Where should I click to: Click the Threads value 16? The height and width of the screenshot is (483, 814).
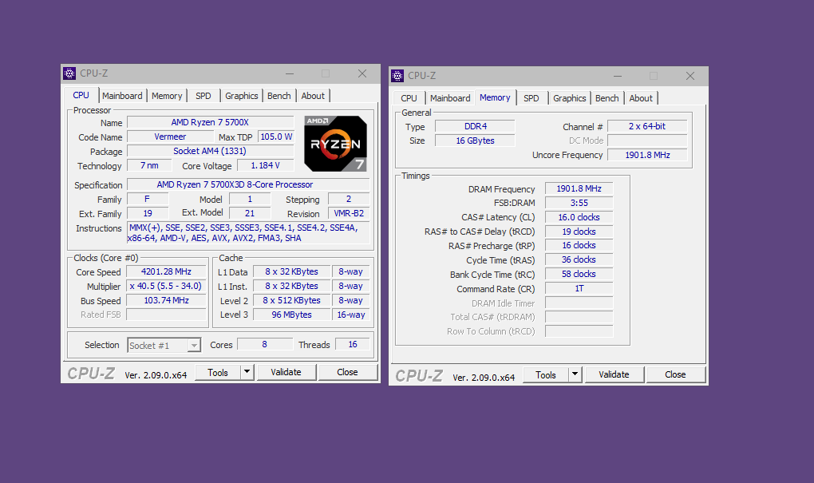click(353, 344)
